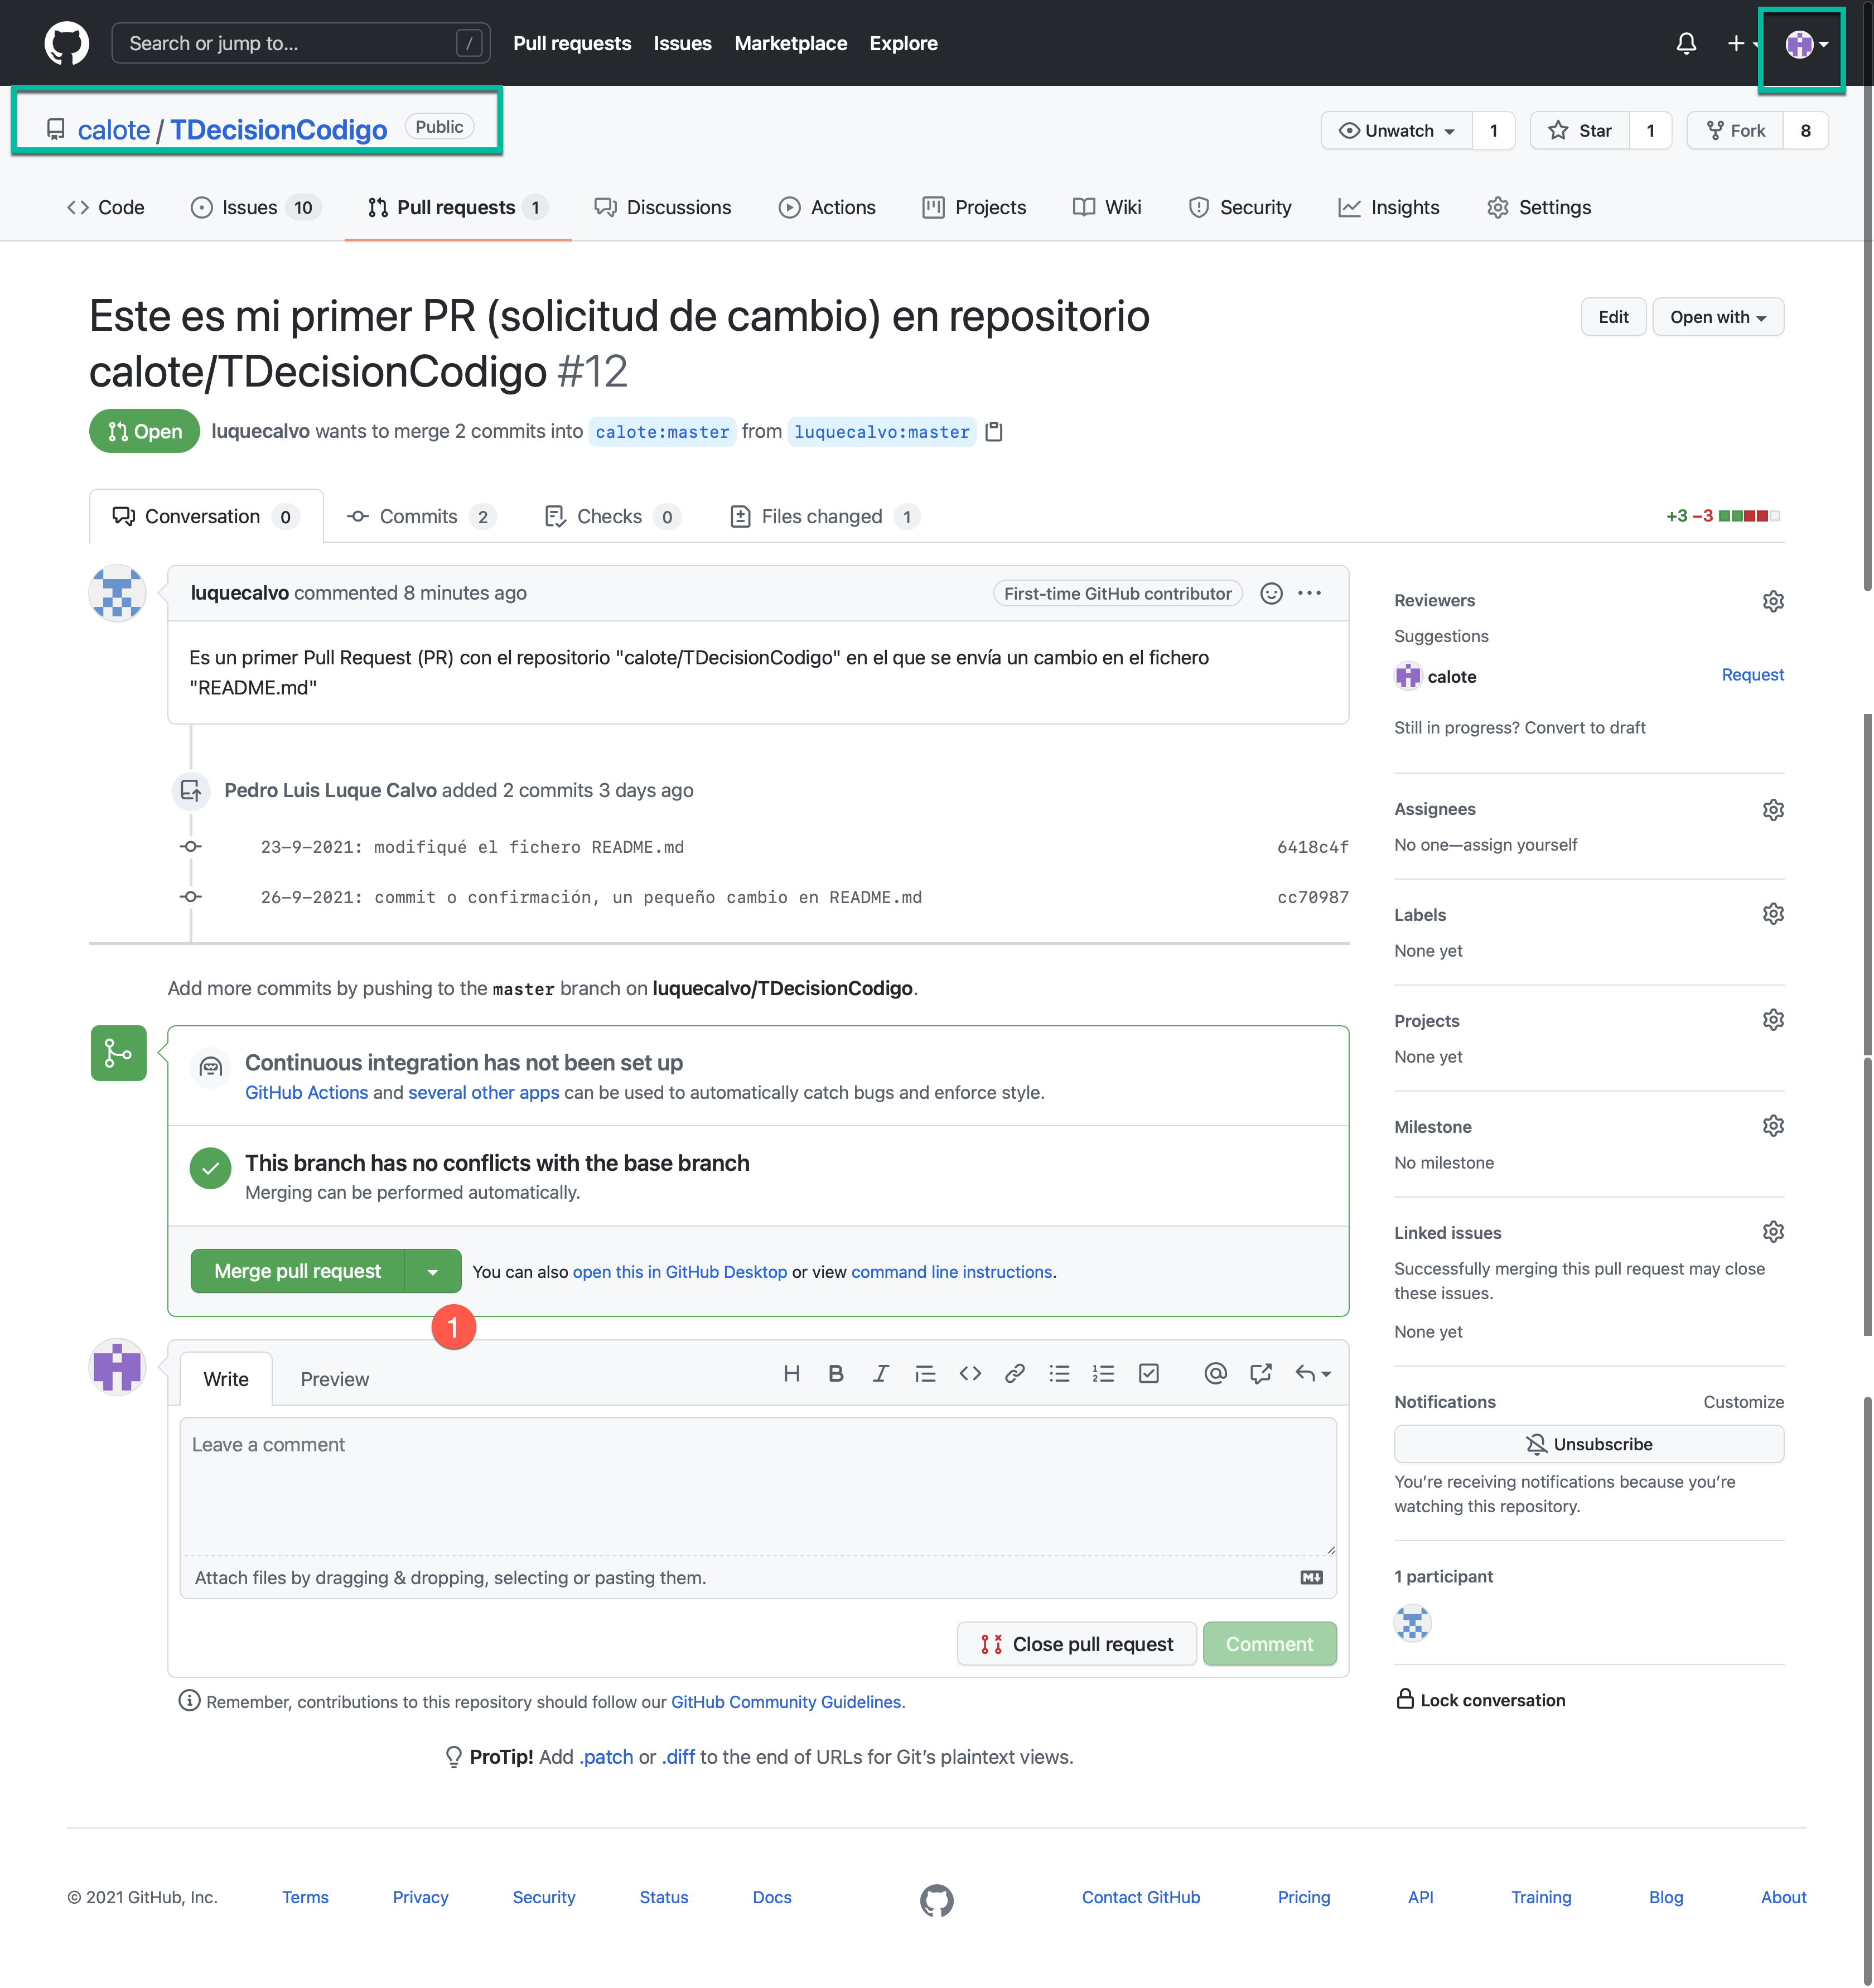Click into the Leave a comment field
Image resolution: width=1874 pixels, height=1988 pixels.
pos(757,1484)
